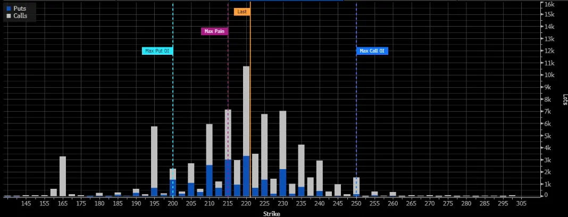568x217 pixels.
Task: Select the Calls legend label
Action: (20, 16)
